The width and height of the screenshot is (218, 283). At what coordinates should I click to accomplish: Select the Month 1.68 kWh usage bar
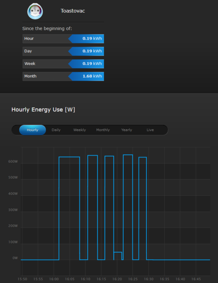click(x=63, y=76)
